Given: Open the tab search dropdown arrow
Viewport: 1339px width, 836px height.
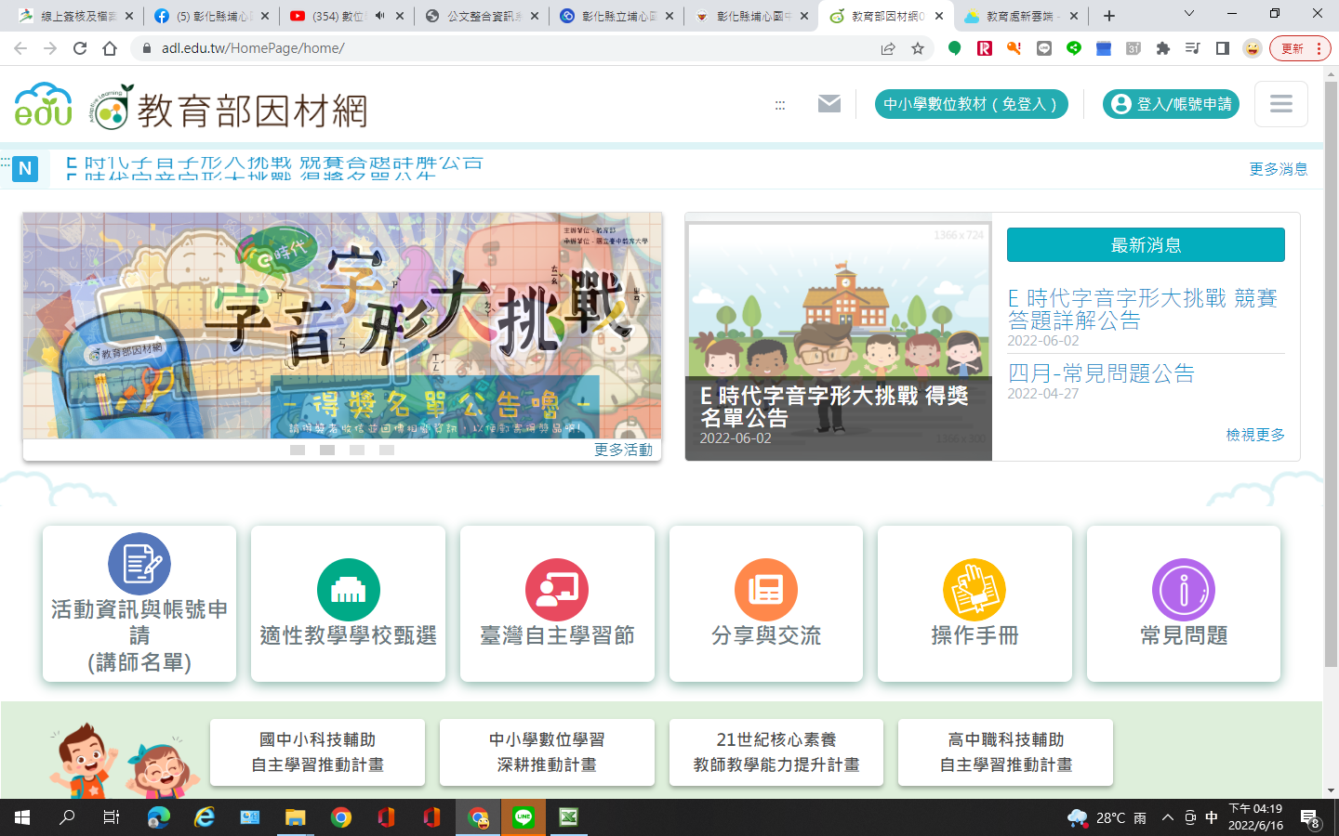Looking at the screenshot, I should (x=1188, y=14).
